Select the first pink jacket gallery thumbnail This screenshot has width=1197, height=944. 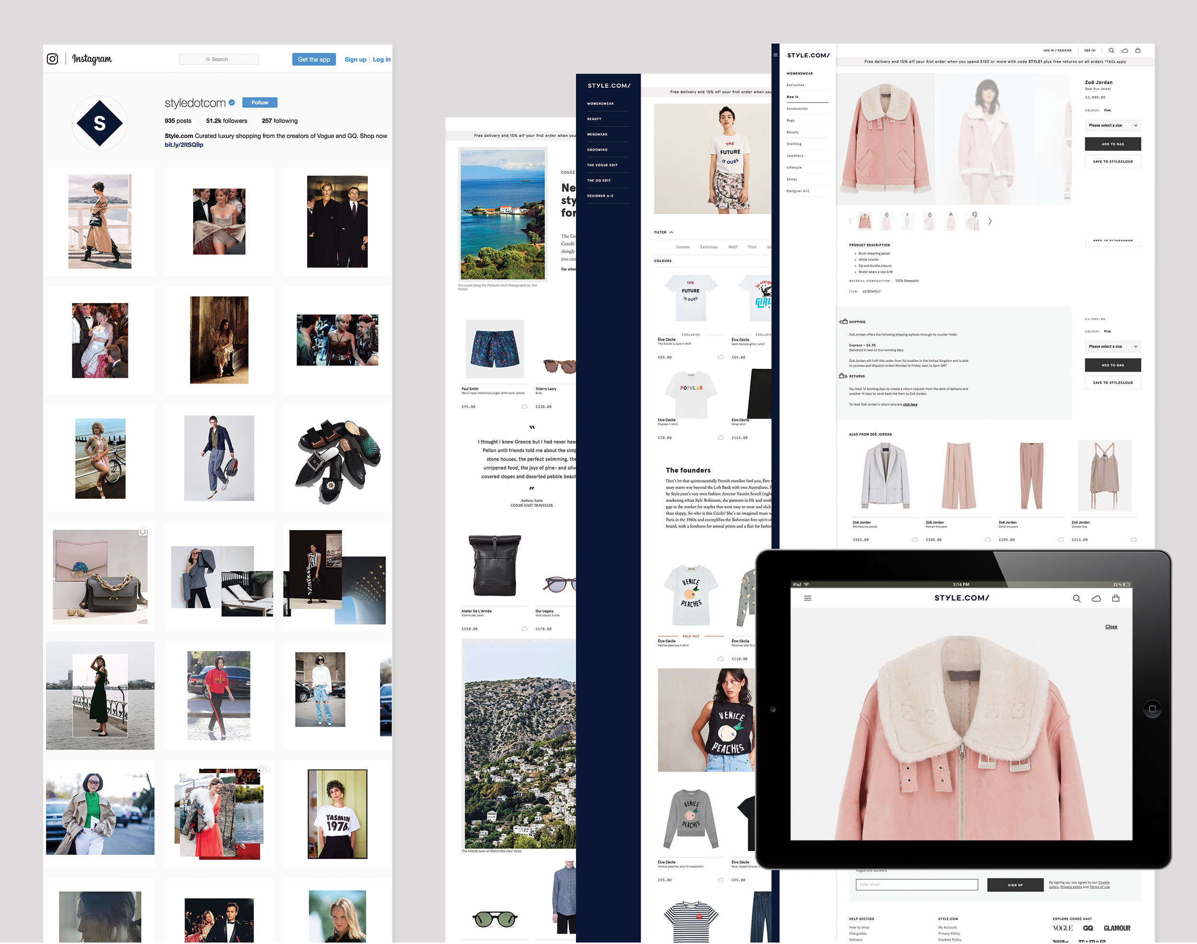point(865,221)
